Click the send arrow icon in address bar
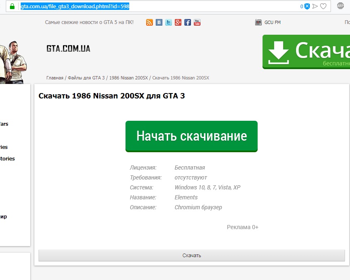 tap(315, 6)
